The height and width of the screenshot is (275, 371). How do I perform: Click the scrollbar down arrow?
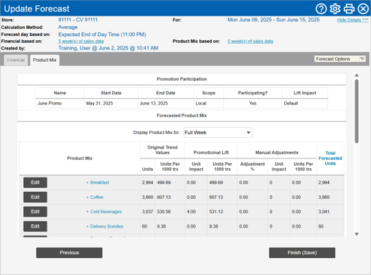coord(357,234)
